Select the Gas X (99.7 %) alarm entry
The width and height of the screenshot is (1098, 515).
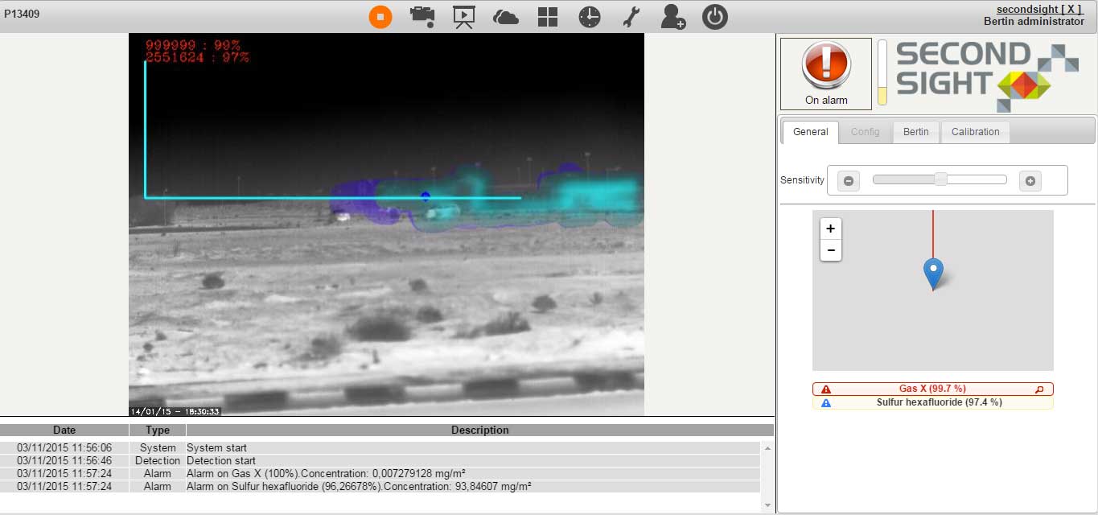click(x=932, y=389)
